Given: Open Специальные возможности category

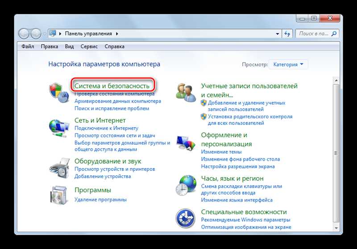Looking at the screenshot, I should pos(244,212).
